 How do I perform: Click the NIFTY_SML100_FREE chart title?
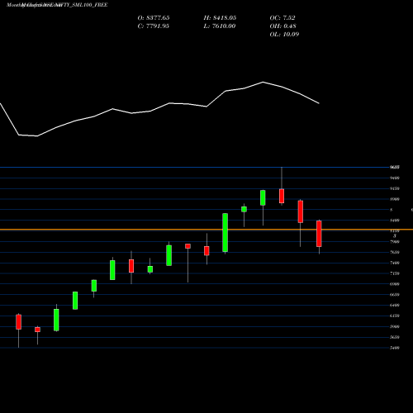click(83, 5)
